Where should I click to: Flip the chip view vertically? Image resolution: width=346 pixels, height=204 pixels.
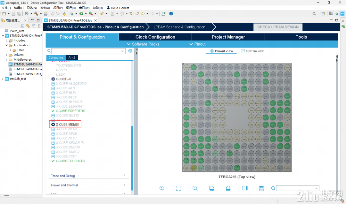coord(261,188)
